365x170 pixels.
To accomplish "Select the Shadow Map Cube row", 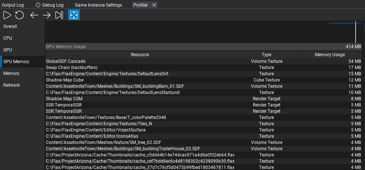I will (203, 80).
